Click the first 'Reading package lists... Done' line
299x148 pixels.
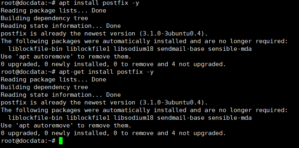point(53,10)
